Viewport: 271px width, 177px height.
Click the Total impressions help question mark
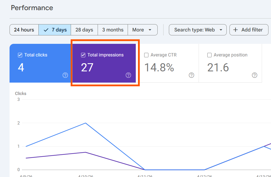[128, 75]
